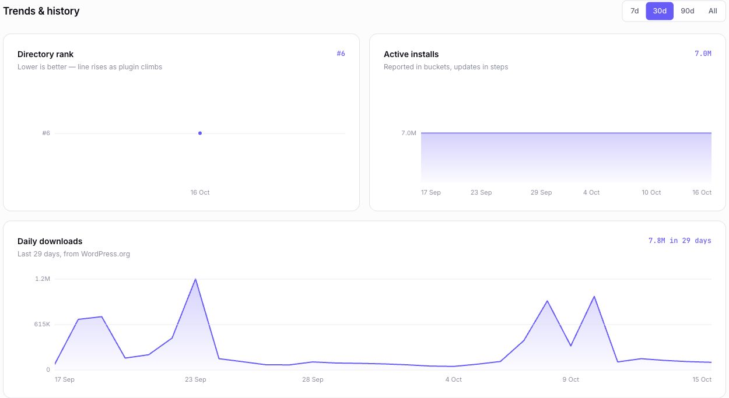The image size is (729, 398).
Task: Click '15 Oct' label in Daily downloads chart
Action: [x=702, y=379]
